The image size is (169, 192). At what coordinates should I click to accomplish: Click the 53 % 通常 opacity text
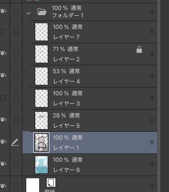coord(66,71)
